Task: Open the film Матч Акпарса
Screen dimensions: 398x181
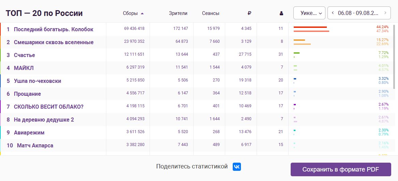Action: pos(35,145)
